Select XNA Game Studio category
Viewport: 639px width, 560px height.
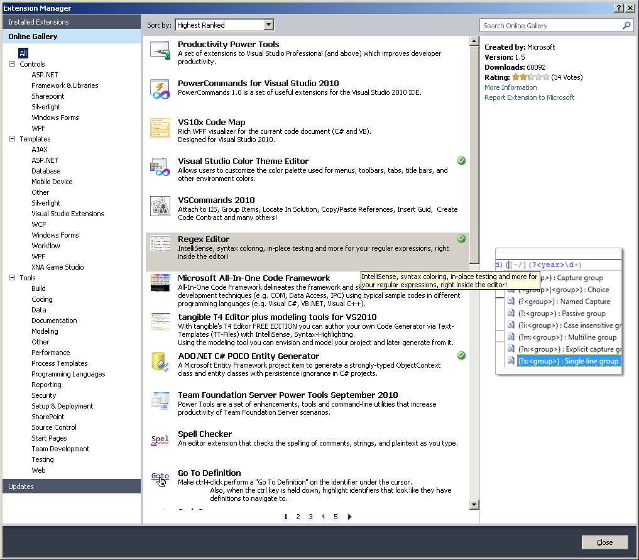pos(57,267)
